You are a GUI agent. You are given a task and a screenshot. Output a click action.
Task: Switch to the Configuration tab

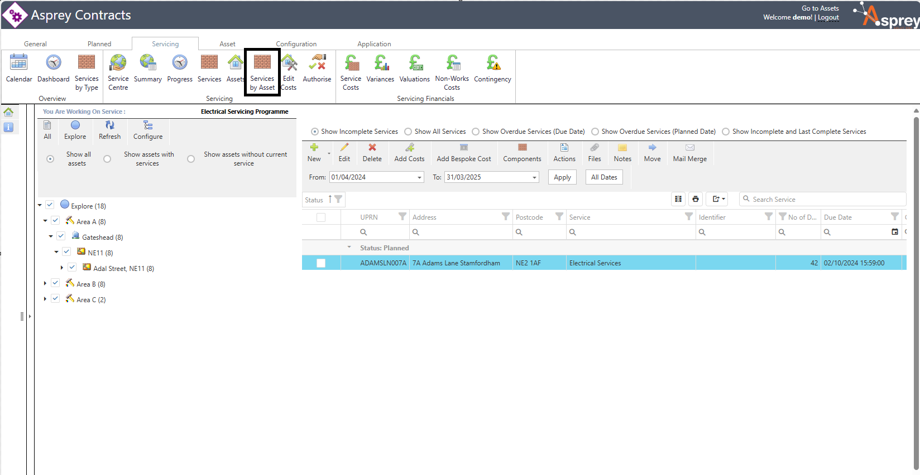(x=296, y=44)
